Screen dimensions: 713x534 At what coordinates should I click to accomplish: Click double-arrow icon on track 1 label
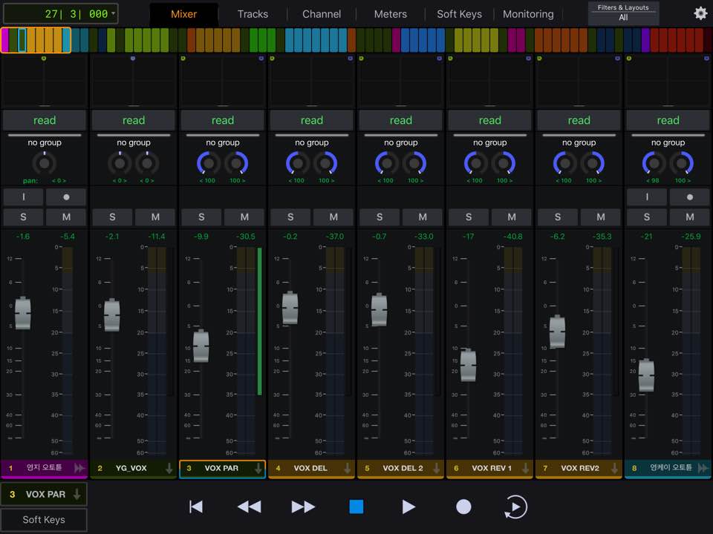79,468
